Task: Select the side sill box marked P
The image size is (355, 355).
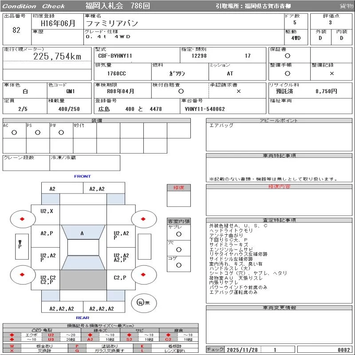Action: (x=20, y=246)
